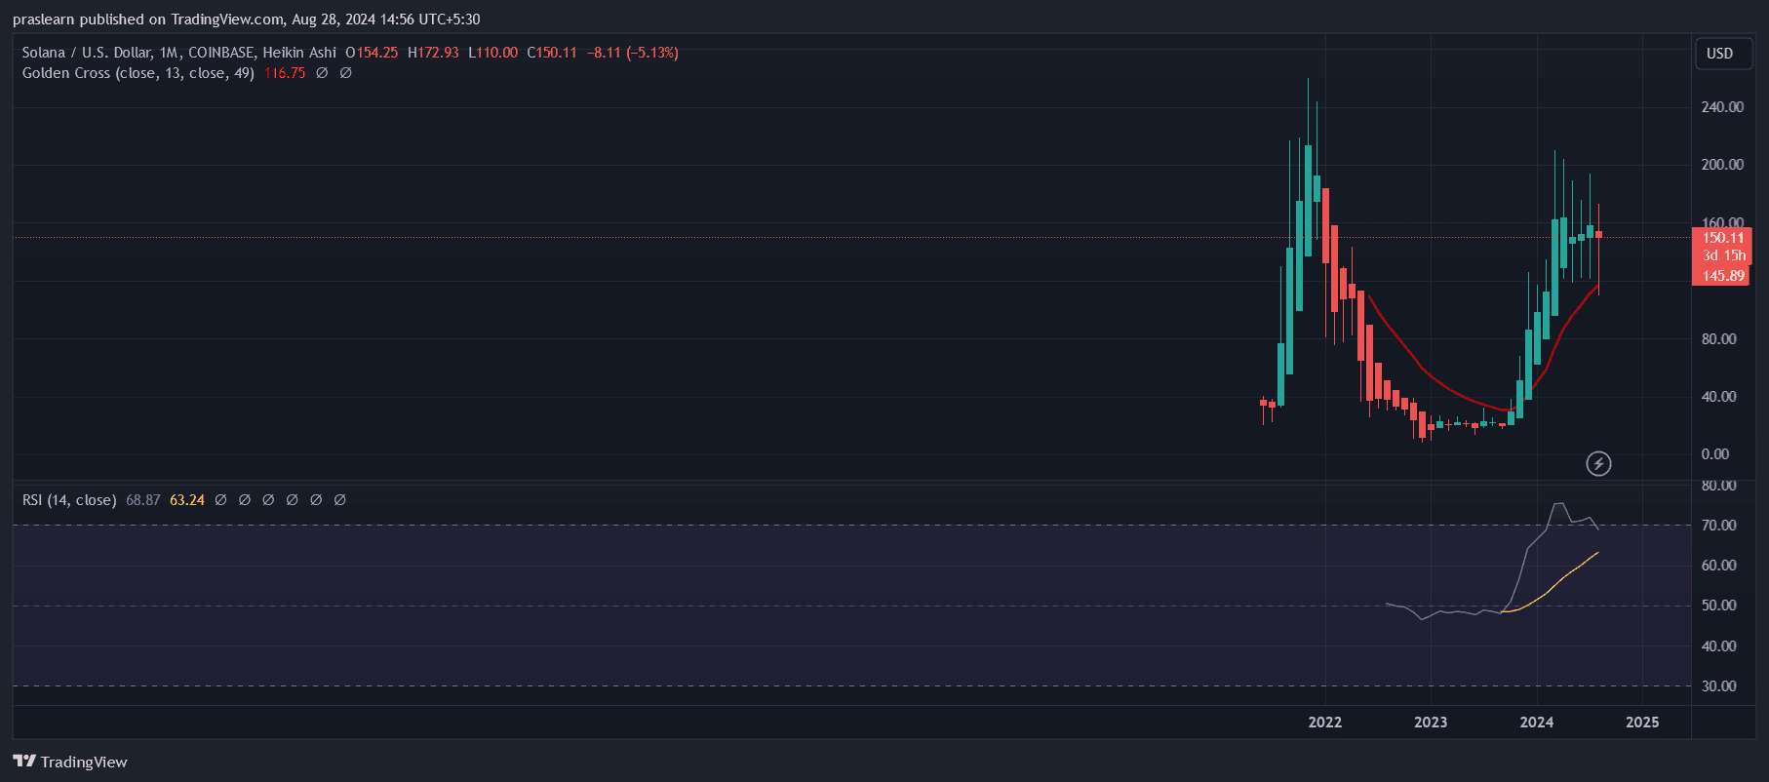Click the countdown label 3d 15h
This screenshot has width=1769, height=782.
[x=1724, y=255]
